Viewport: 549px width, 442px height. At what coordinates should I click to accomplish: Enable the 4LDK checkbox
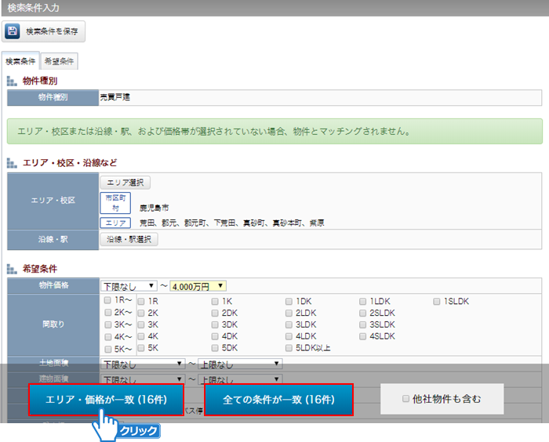[x=289, y=336]
